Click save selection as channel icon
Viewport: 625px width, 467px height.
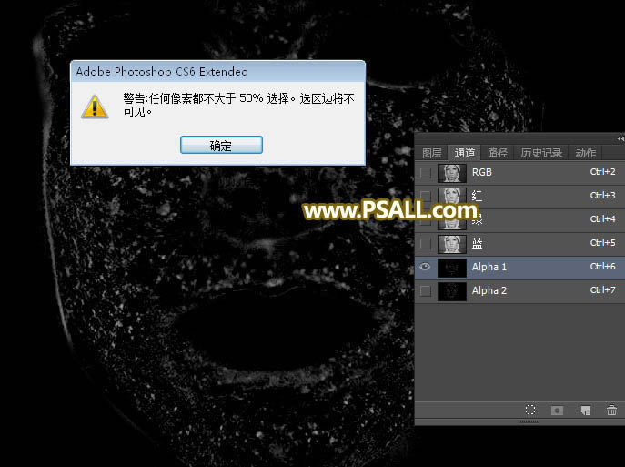point(558,411)
